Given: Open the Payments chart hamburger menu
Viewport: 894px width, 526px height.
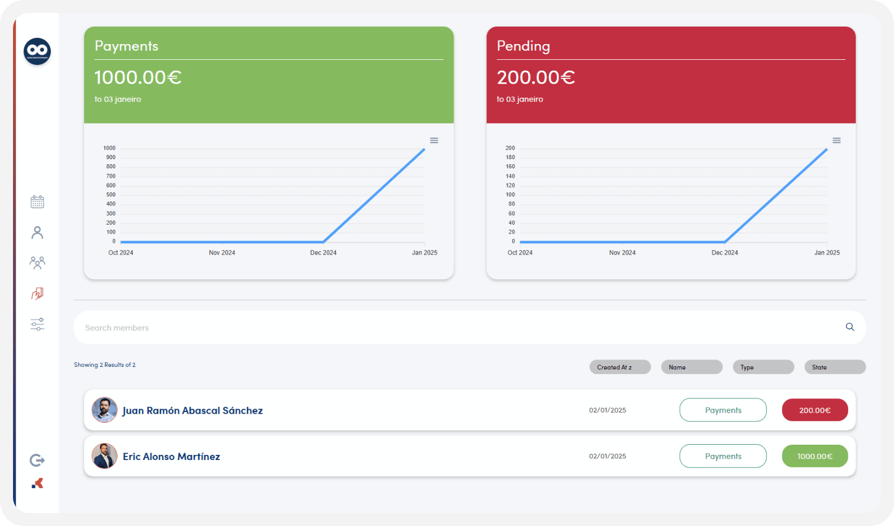Looking at the screenshot, I should pos(434,141).
